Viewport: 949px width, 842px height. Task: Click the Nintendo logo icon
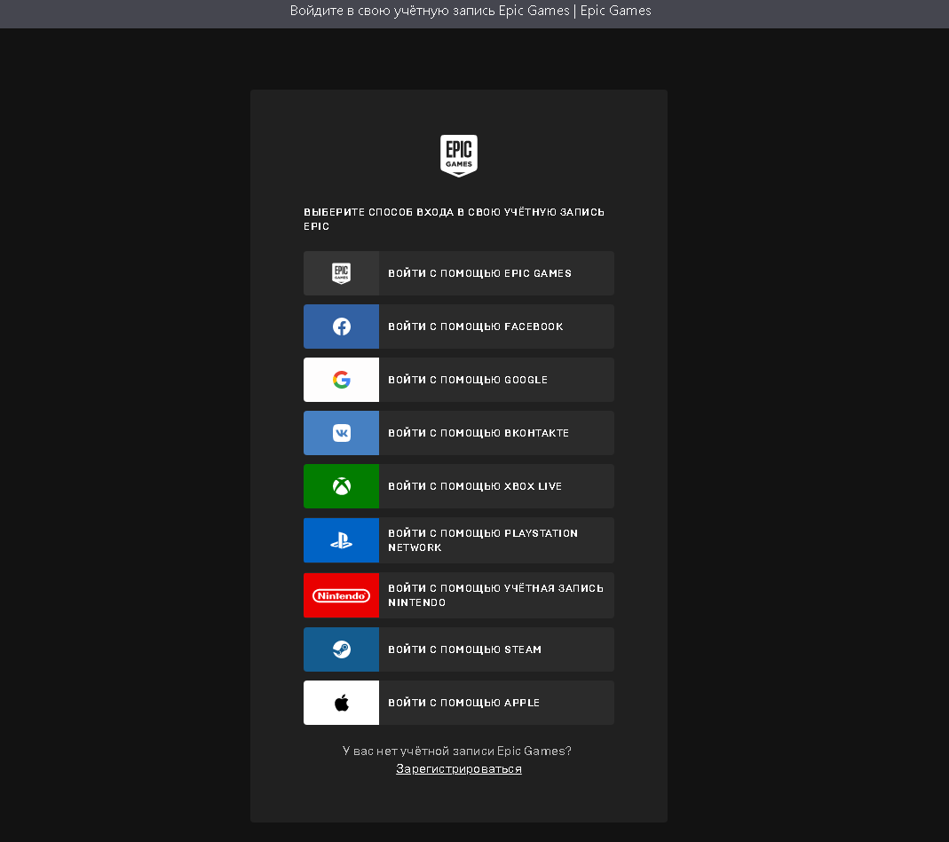[x=342, y=596]
